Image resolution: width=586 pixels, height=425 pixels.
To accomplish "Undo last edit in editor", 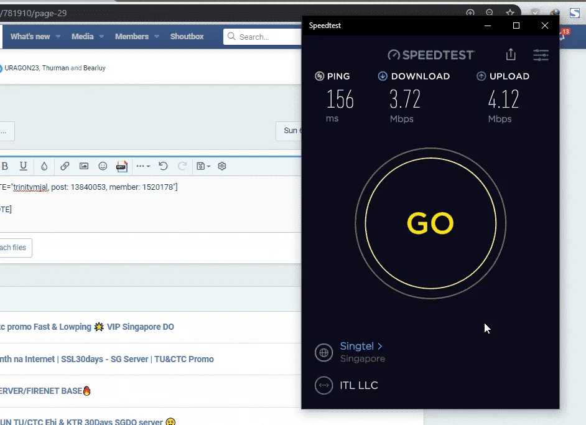I will point(163,166).
